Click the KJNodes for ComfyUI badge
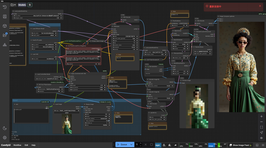The image size is (266, 148). [105, 102]
